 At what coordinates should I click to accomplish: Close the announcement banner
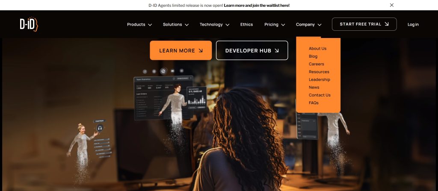(x=392, y=5)
